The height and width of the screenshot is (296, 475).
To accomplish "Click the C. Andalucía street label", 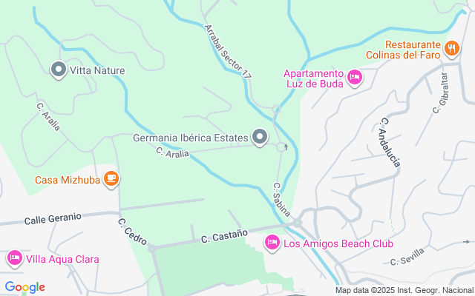I will click(x=390, y=142).
